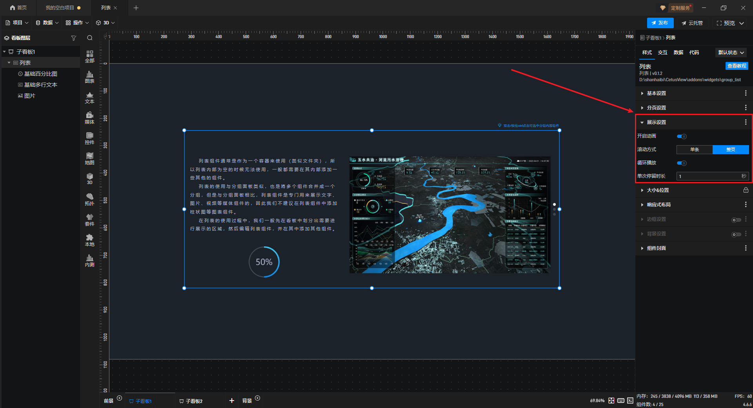753x408 pixels.
Task: Open the 数据 menu in toolbar
Action: (47, 23)
